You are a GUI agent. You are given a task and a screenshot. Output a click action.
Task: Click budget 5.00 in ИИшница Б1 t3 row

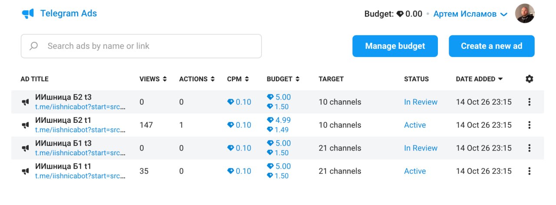[x=279, y=143]
